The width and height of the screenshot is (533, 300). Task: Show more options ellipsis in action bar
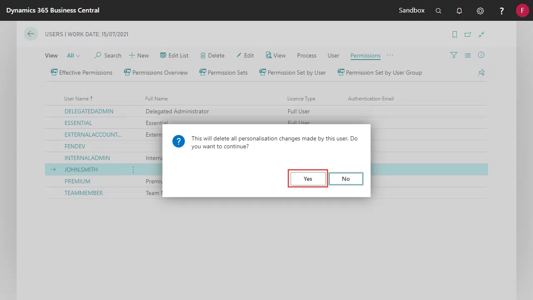(390, 55)
